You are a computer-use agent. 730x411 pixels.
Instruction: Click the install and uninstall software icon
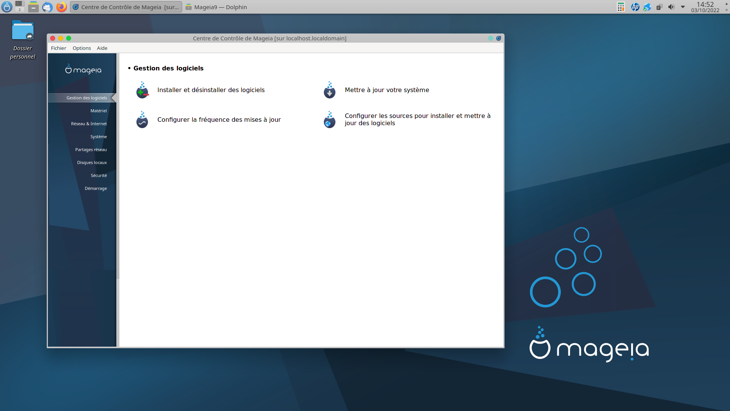142,90
